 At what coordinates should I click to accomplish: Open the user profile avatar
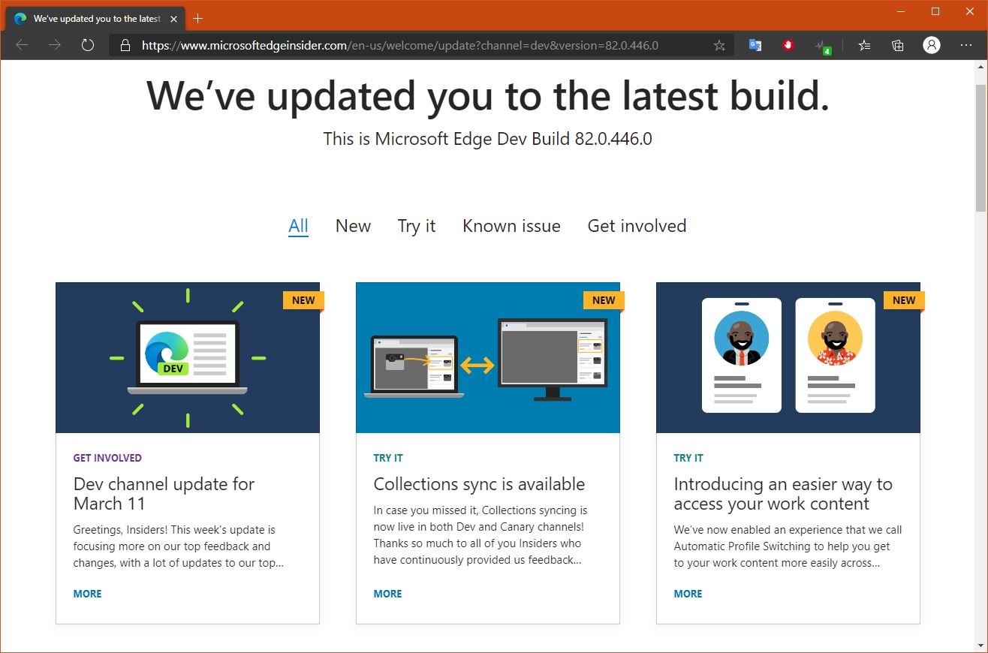(932, 45)
